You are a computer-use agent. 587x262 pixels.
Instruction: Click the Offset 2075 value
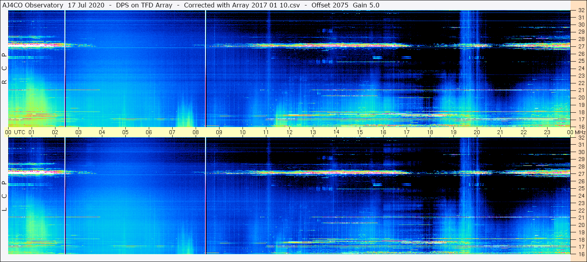[x=330, y=5]
